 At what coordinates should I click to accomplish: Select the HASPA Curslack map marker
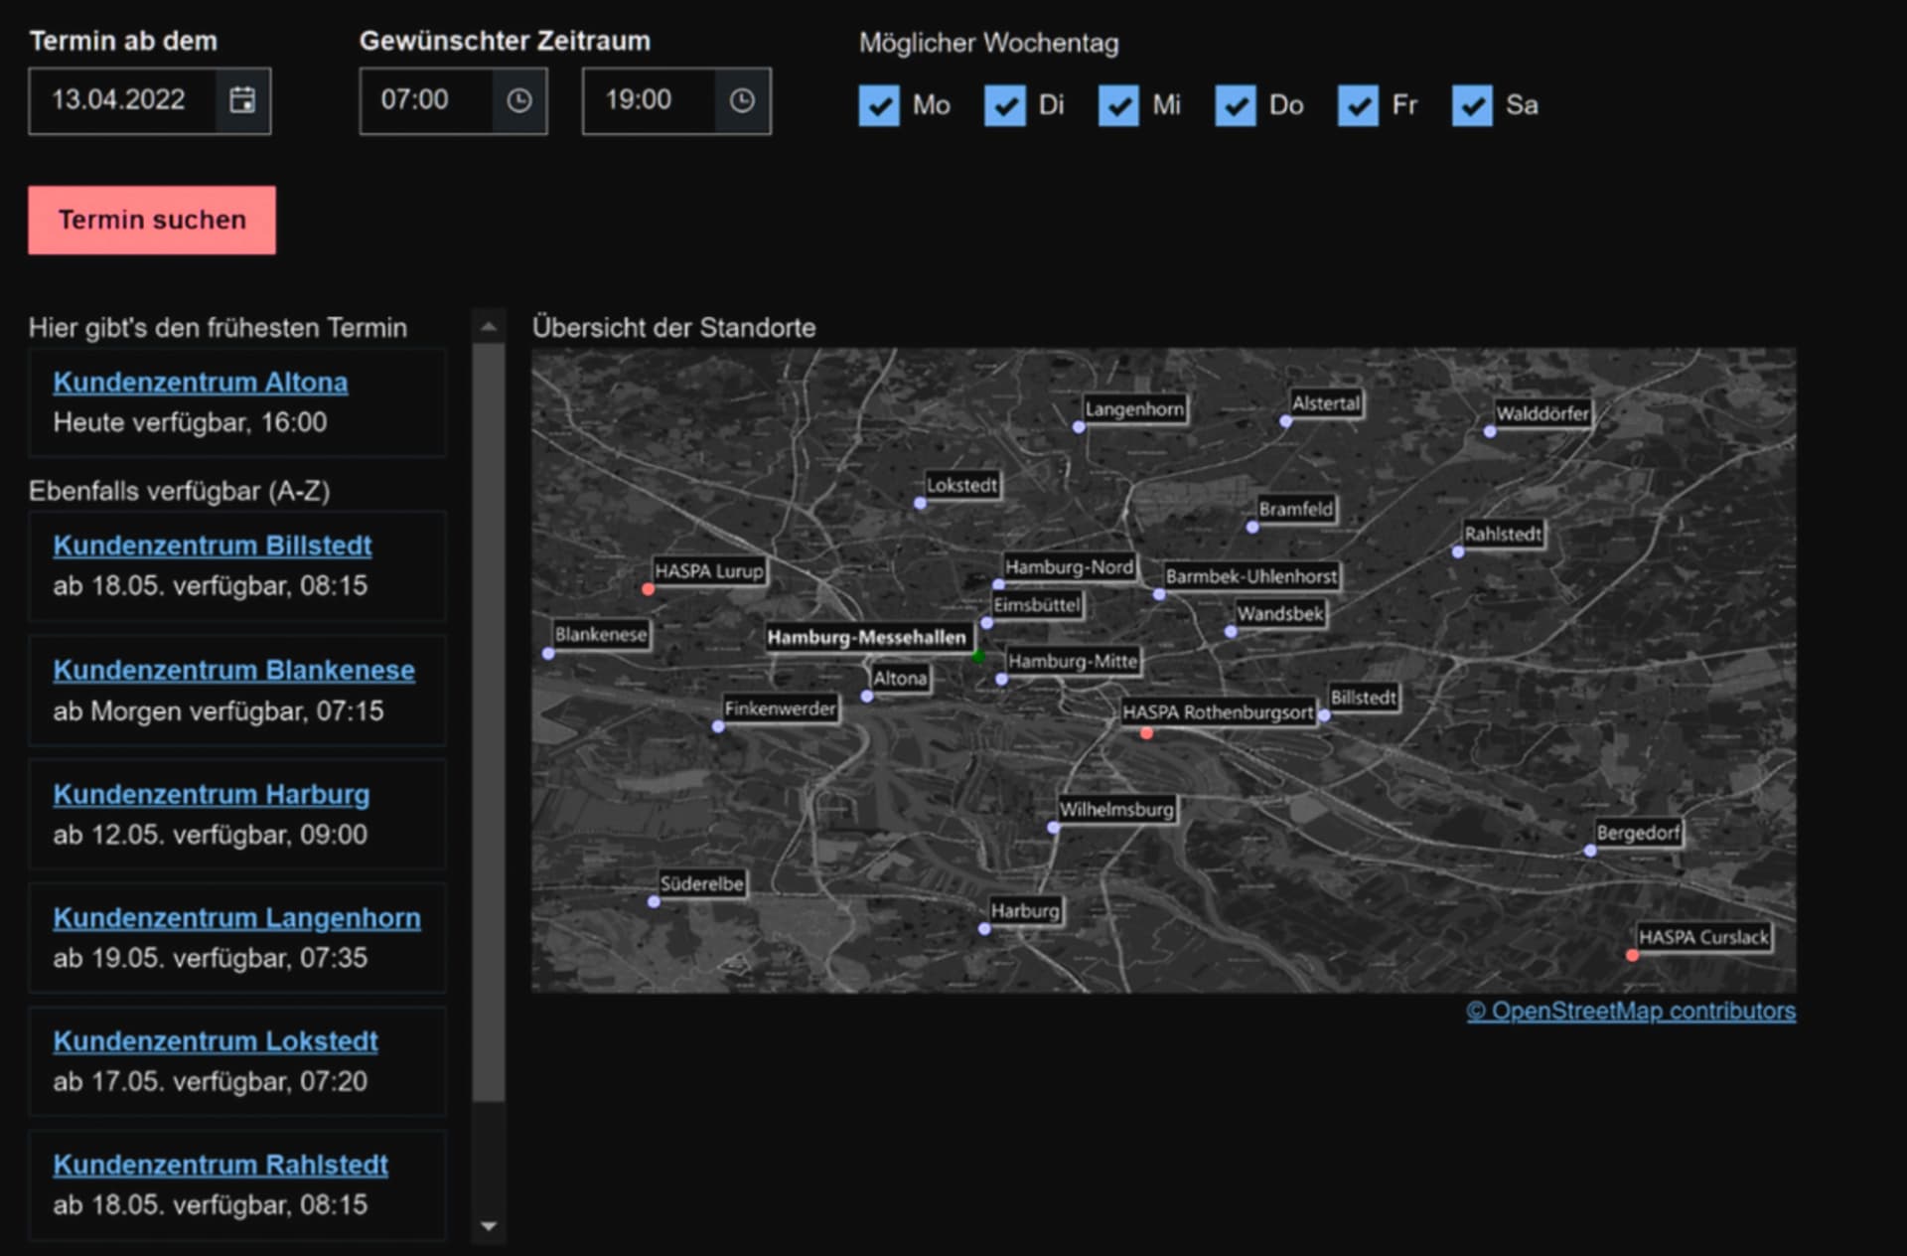pyautogui.click(x=1632, y=955)
